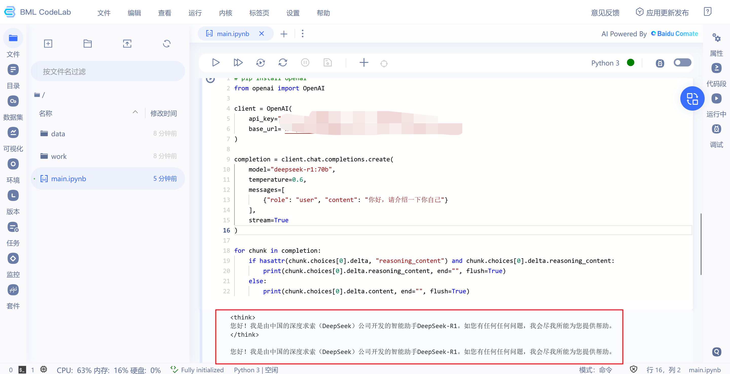Click the new file icon in file panel
This screenshot has height=374, width=730.
click(48, 43)
